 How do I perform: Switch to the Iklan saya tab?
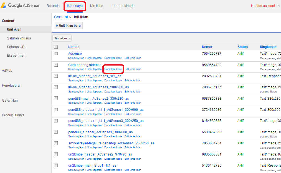click(75, 5)
